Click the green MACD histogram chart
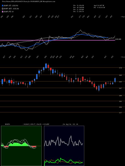 click(x=21, y=146)
